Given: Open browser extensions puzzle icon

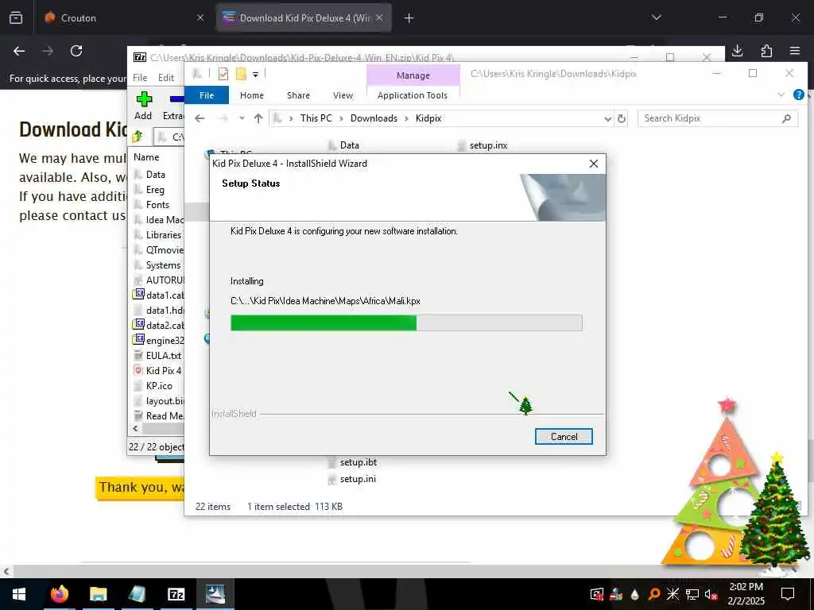Looking at the screenshot, I should click(x=766, y=51).
